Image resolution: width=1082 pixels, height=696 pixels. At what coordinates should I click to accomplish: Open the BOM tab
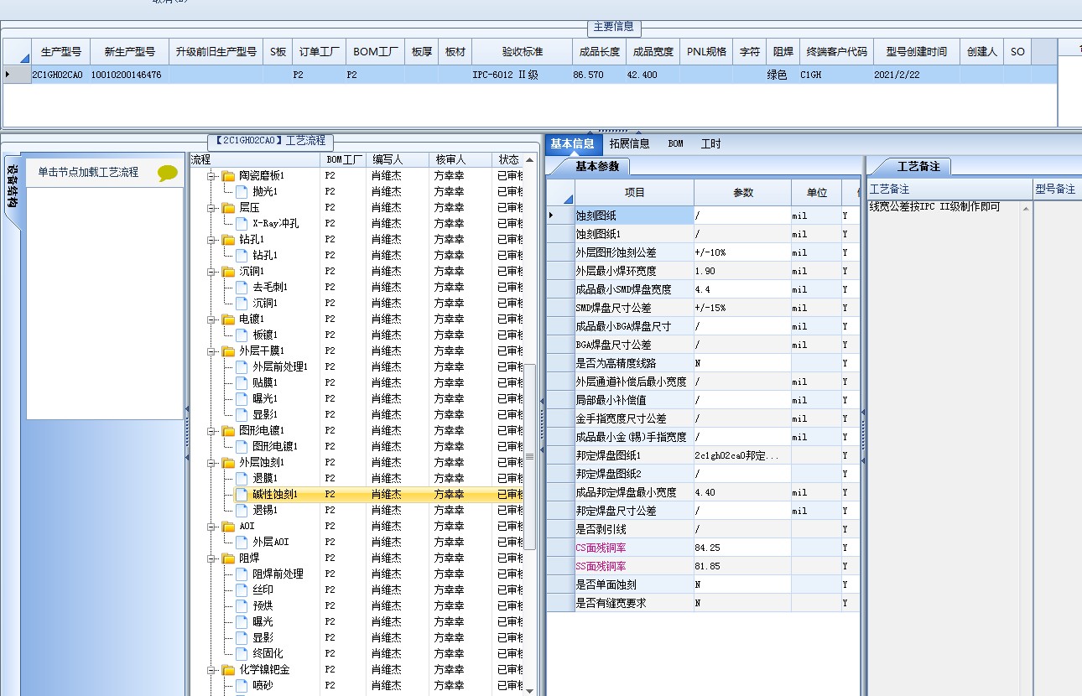675,143
